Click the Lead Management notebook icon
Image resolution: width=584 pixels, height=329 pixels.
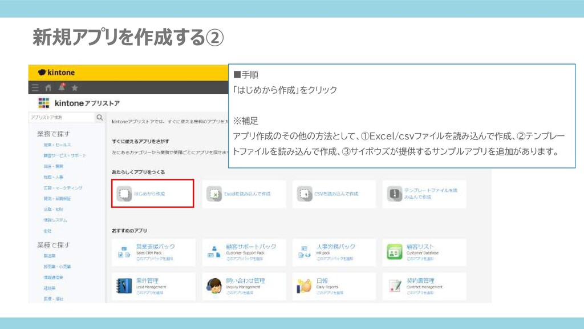(x=124, y=286)
